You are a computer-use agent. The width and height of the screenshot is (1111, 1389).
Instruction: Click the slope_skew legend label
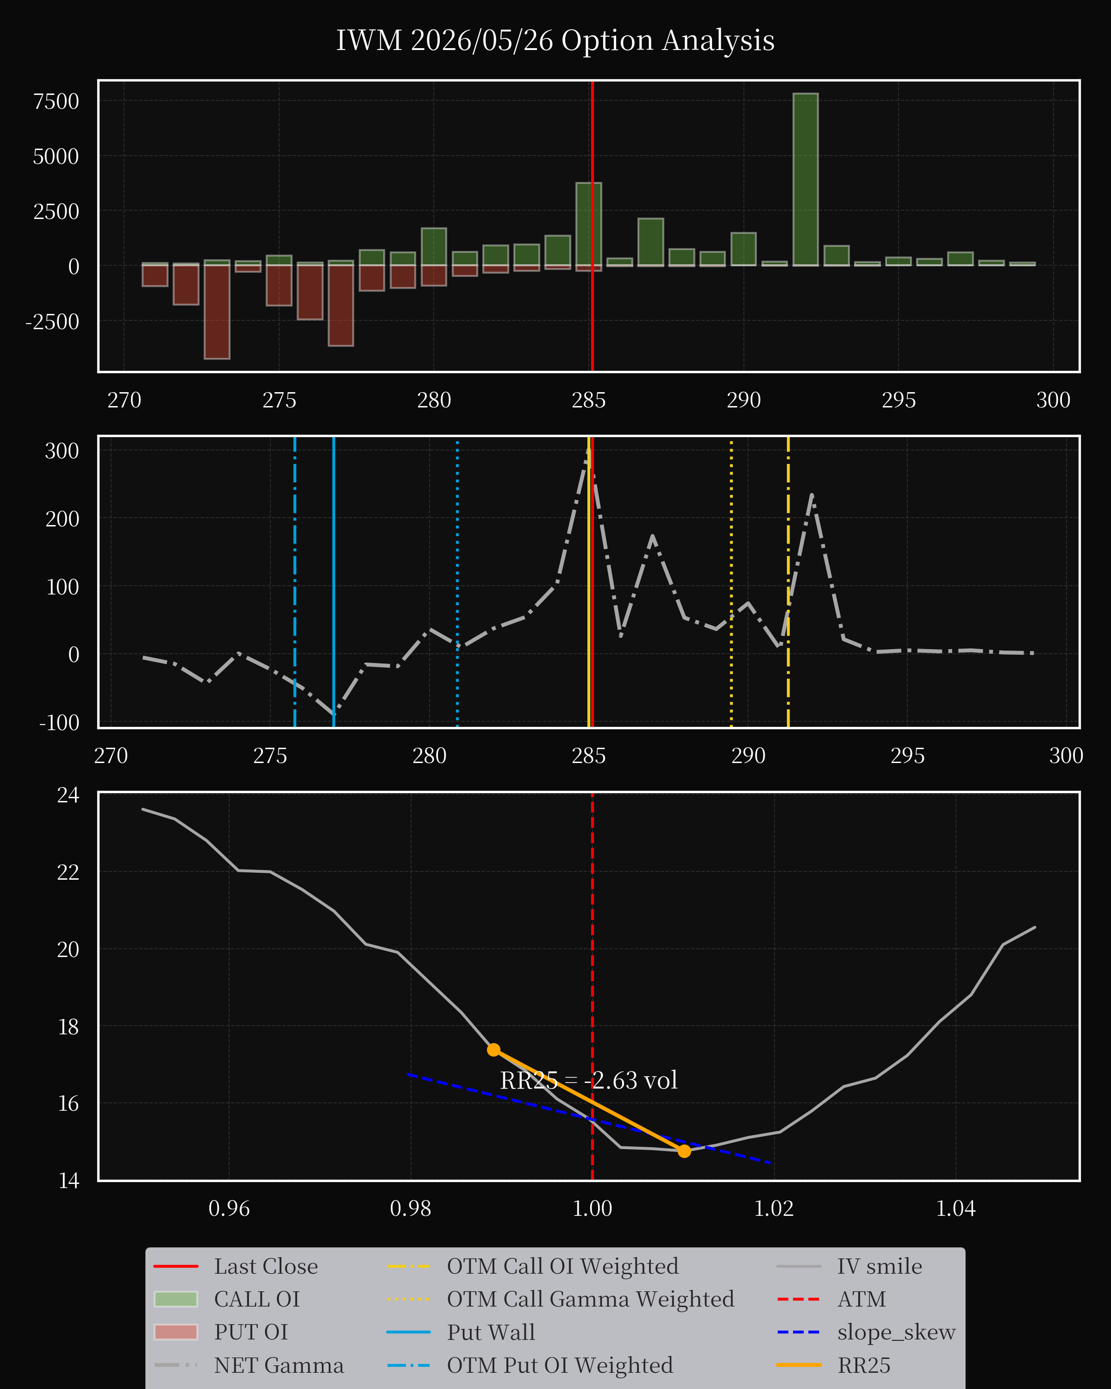click(897, 1333)
